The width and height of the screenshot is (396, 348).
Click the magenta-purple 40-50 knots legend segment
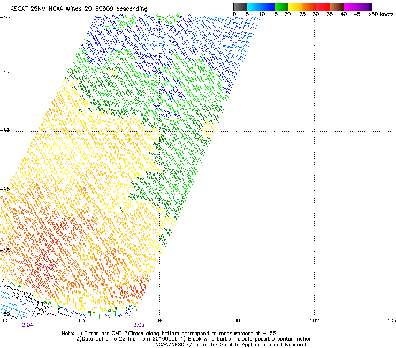pos(358,6)
